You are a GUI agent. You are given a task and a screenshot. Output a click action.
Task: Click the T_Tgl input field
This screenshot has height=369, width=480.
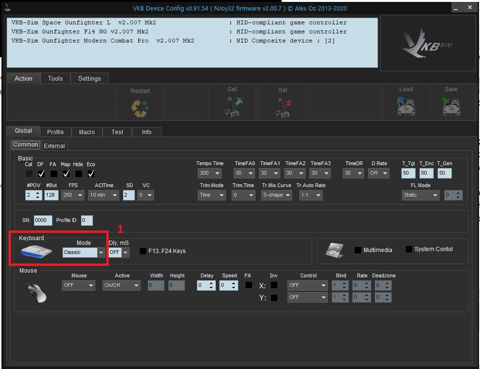point(409,173)
